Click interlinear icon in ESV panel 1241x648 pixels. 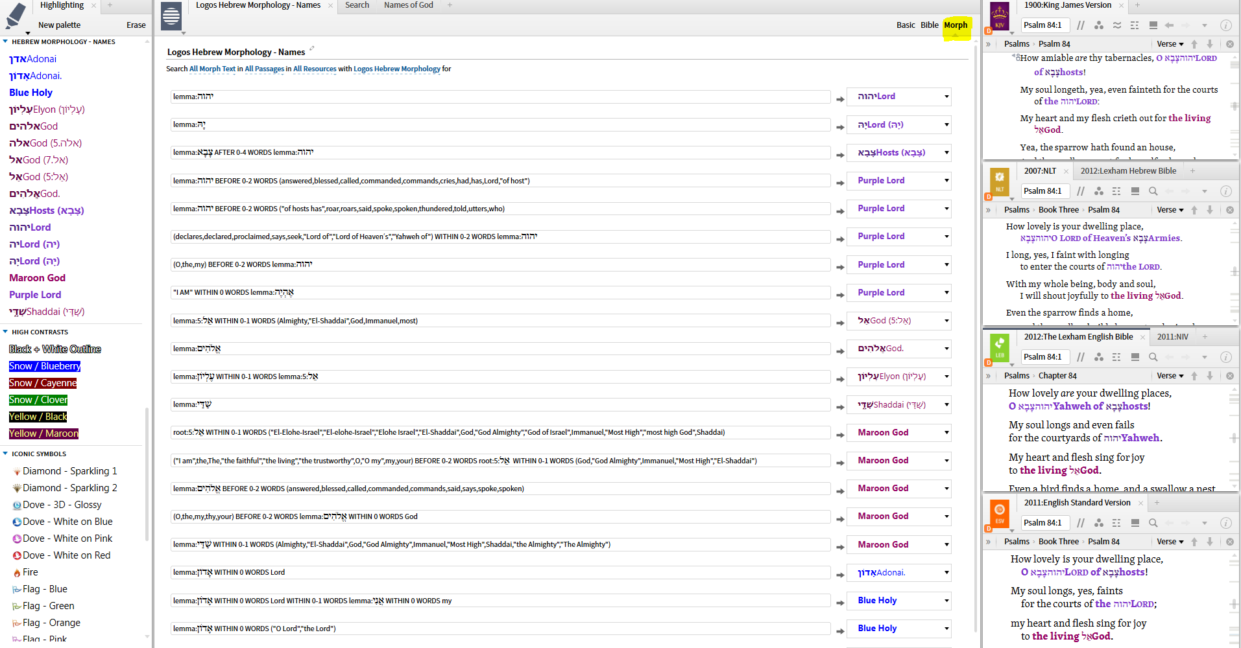coord(1116,523)
